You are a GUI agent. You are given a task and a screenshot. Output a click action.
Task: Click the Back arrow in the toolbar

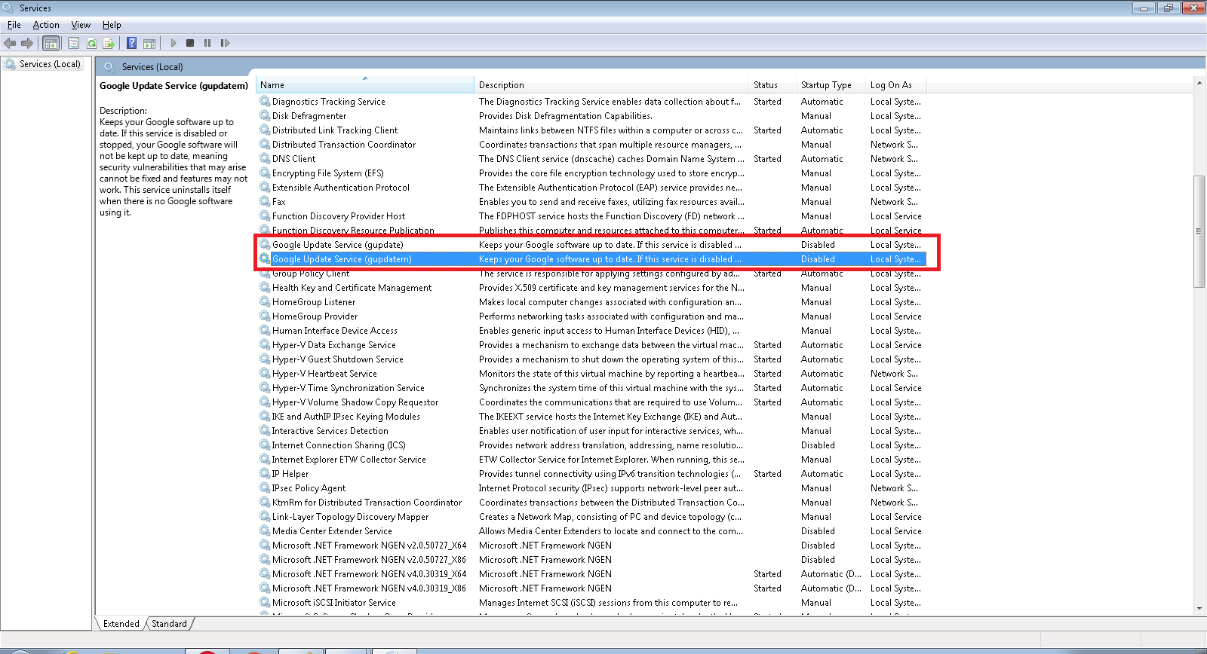point(10,43)
